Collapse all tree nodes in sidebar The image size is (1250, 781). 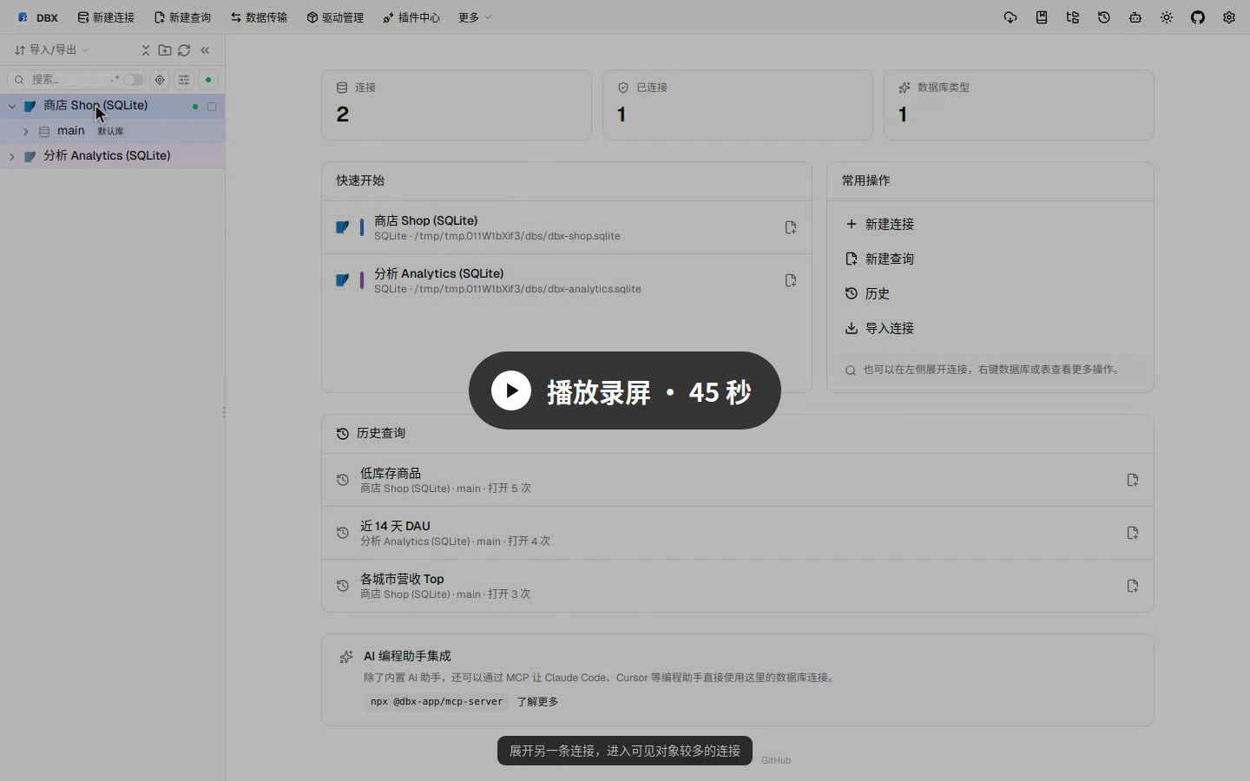pyautogui.click(x=146, y=50)
